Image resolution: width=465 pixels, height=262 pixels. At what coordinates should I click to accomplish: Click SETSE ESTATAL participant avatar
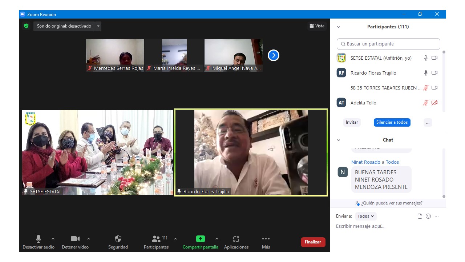point(341,58)
